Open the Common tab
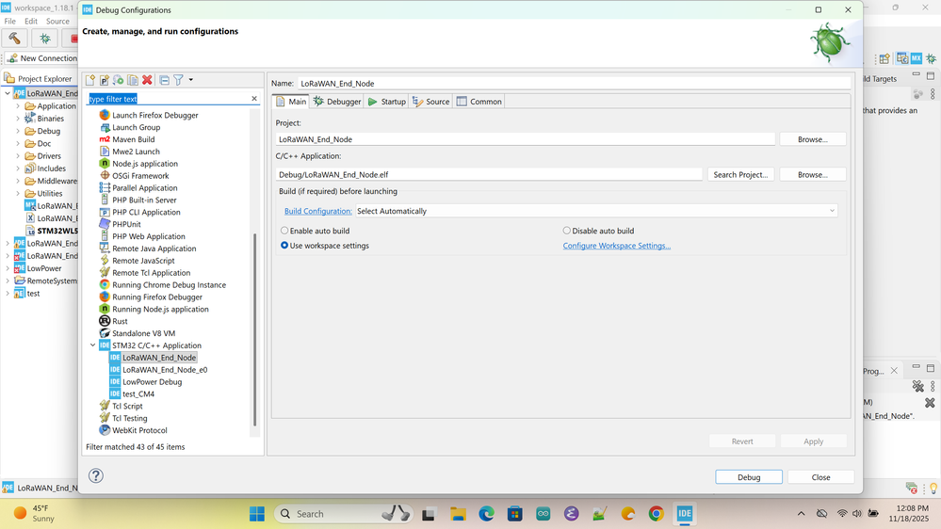Image resolution: width=941 pixels, height=529 pixels. [x=479, y=102]
